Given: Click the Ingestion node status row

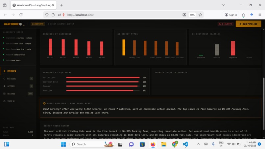Looking at the screenshot, I should pyautogui.click(x=17, y=38).
